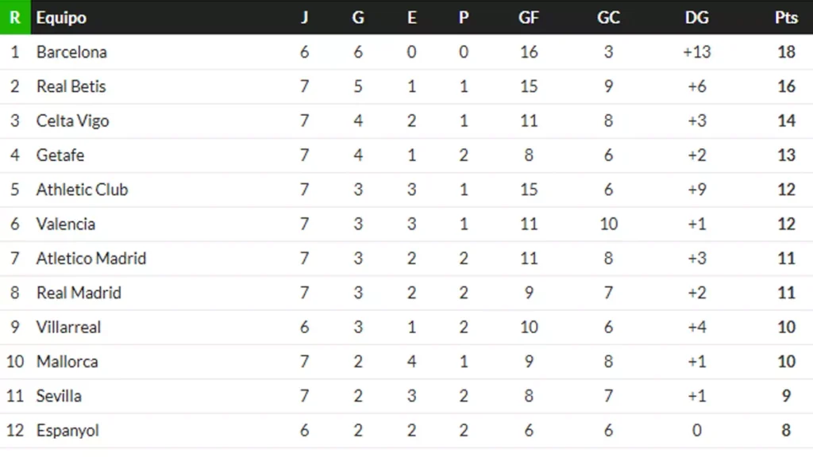Viewport: 813px width, 457px height.
Task: Click the Pts column header
Action: (786, 17)
